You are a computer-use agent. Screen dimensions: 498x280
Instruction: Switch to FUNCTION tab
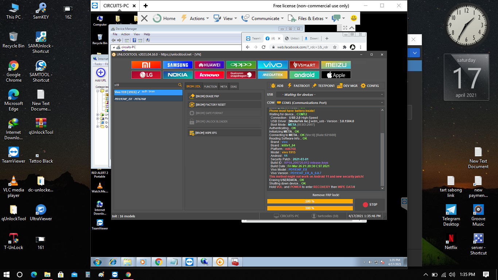point(210,86)
